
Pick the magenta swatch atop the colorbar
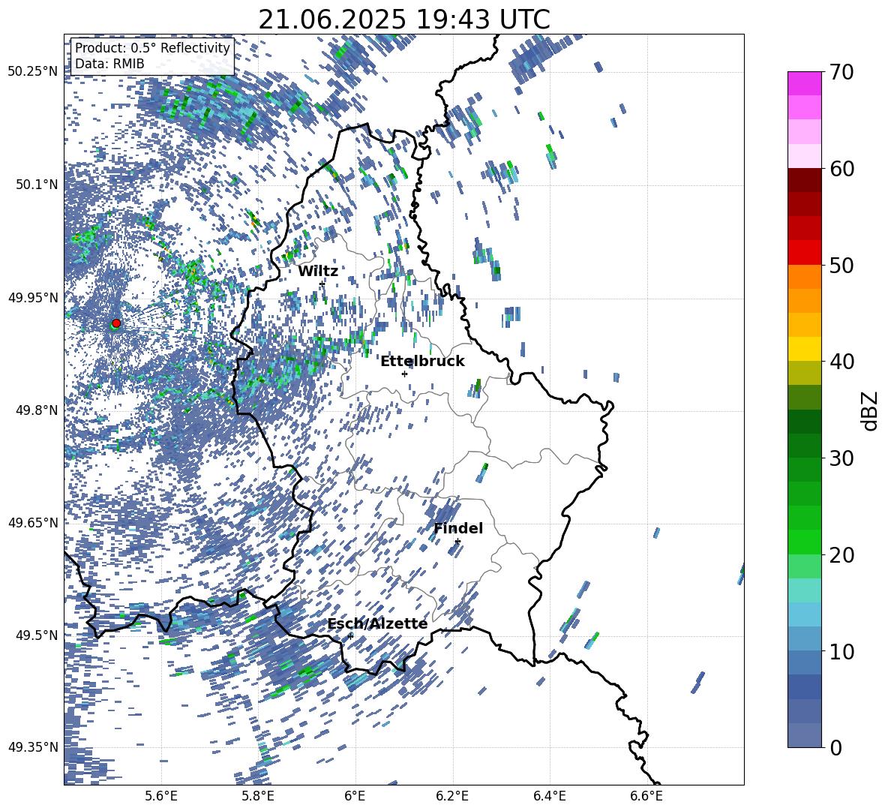click(804, 84)
